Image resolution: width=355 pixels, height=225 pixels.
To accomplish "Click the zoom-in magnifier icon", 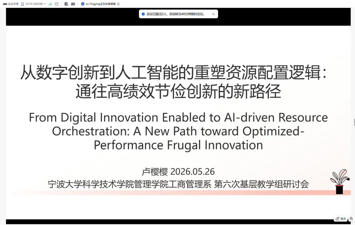I will tap(351, 219).
